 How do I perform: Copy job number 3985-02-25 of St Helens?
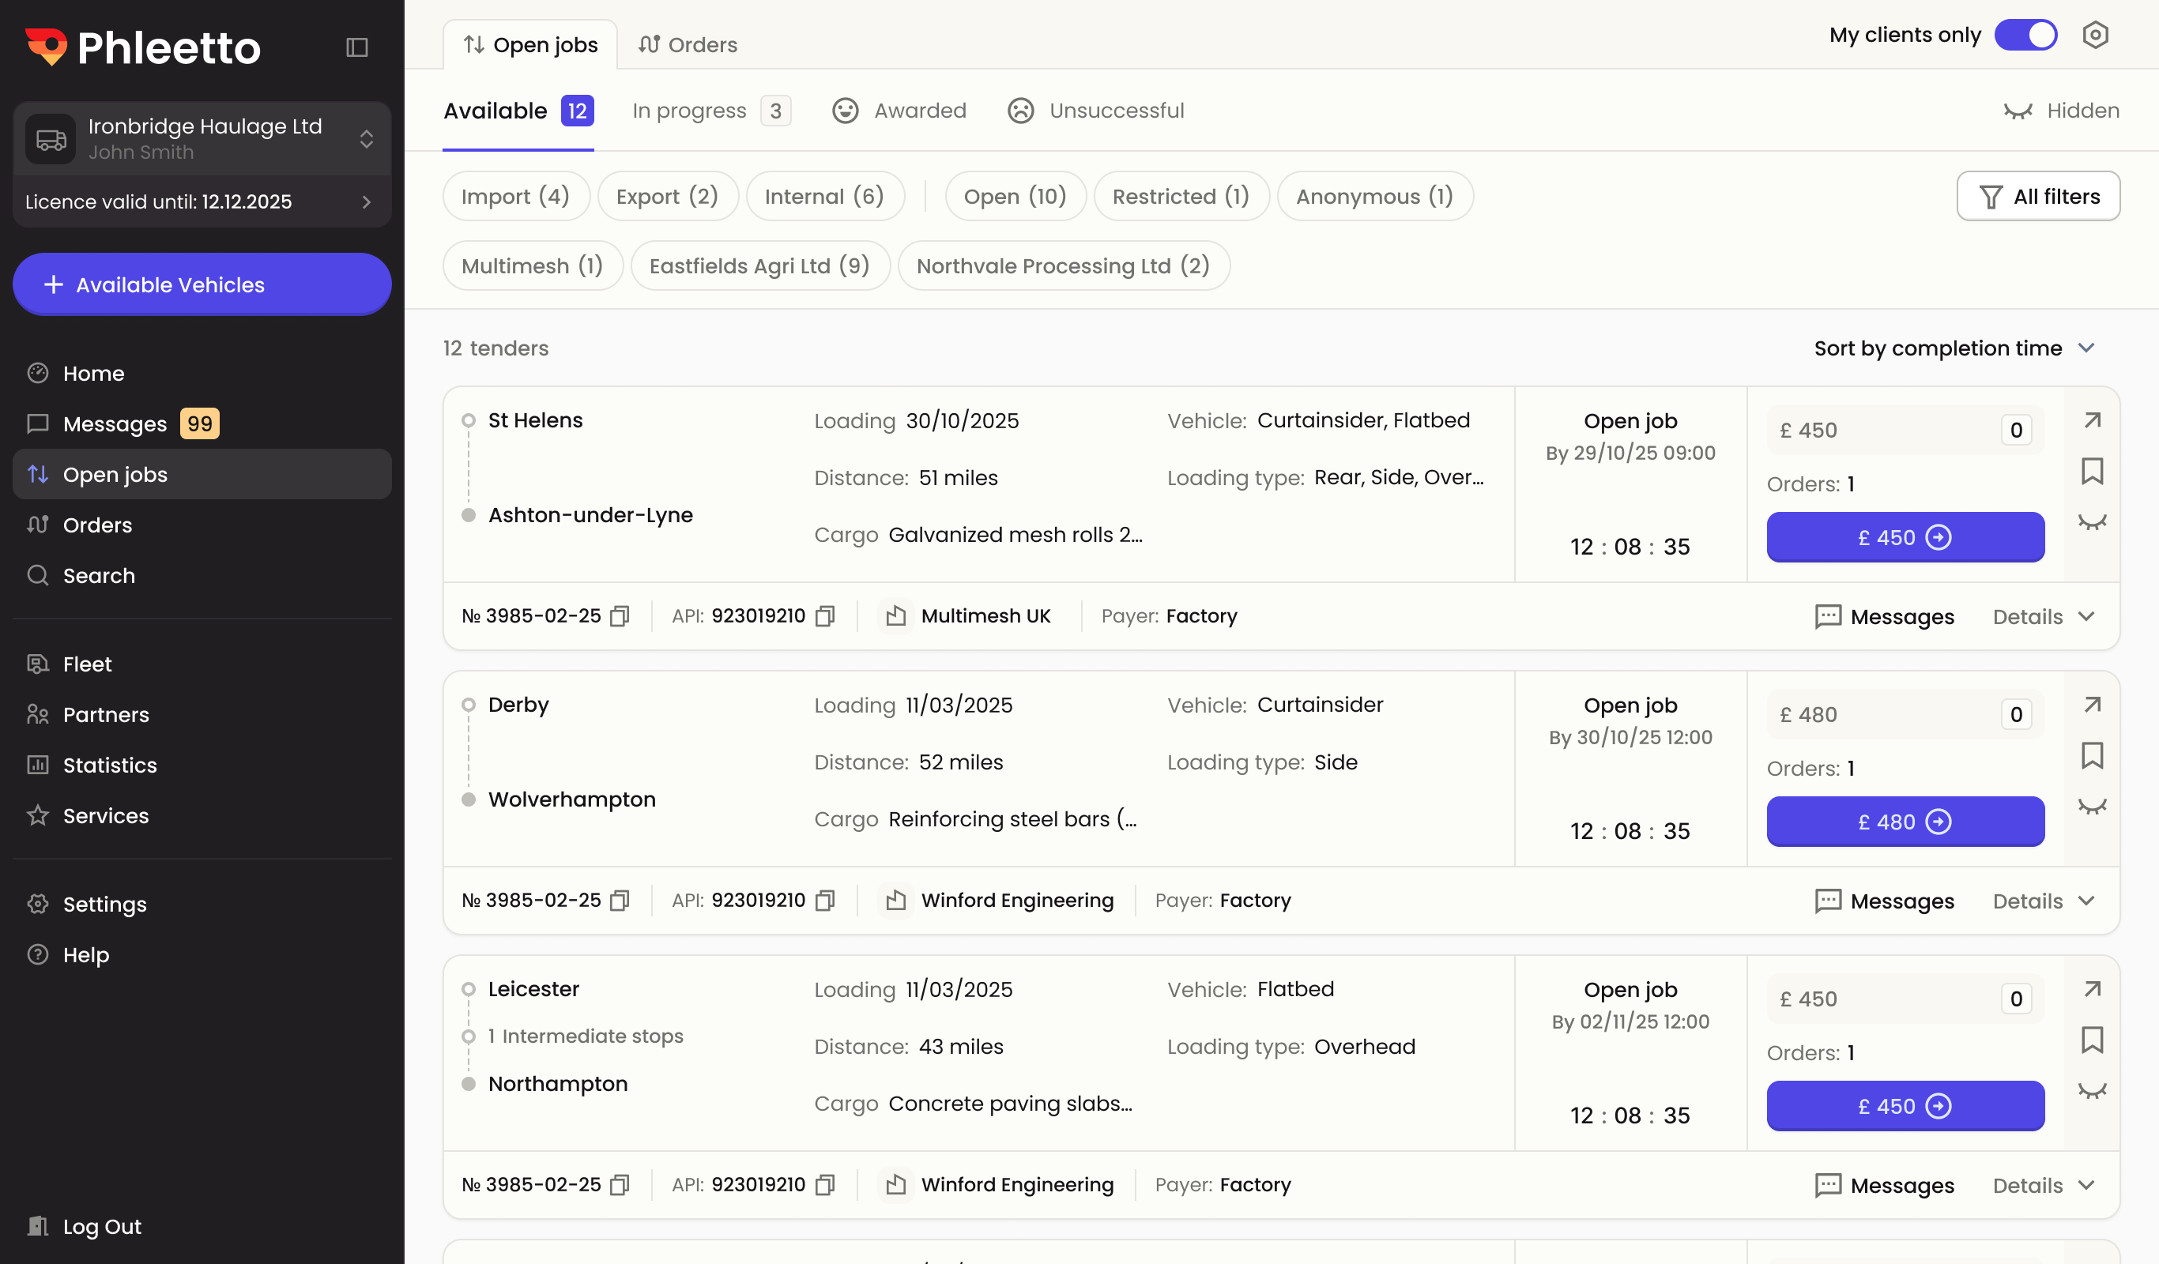[x=620, y=616]
